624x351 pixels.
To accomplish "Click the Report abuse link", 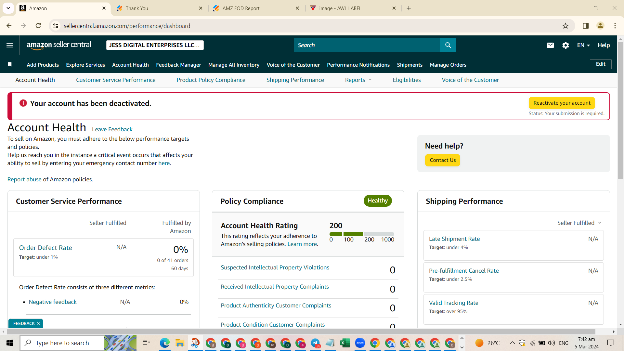I will pyautogui.click(x=24, y=179).
